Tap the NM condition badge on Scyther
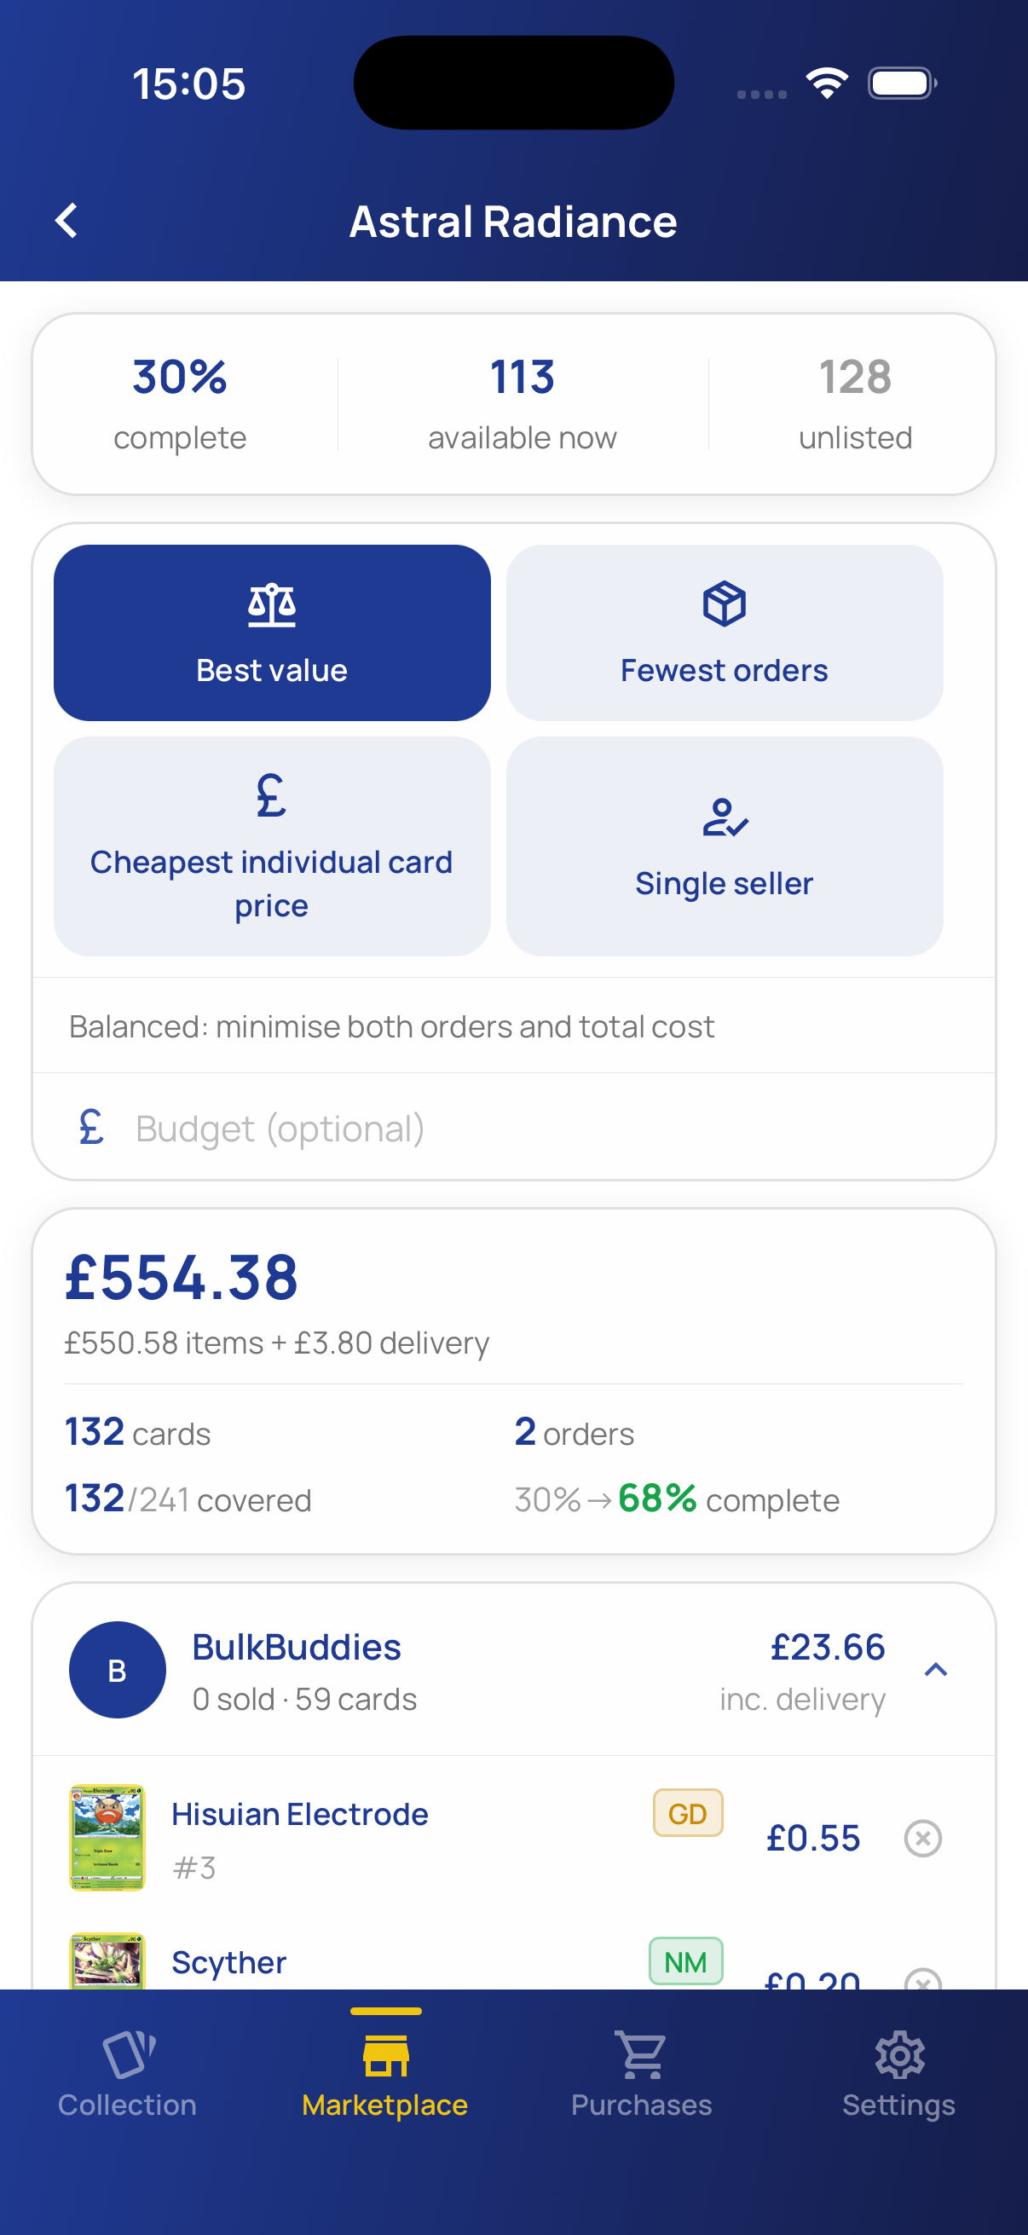 coord(685,1961)
